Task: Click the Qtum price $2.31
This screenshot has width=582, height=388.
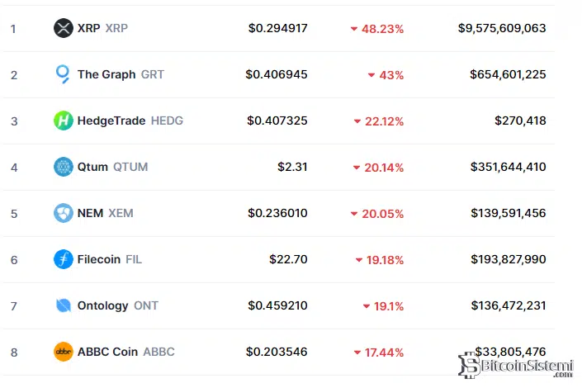Action: pyautogui.click(x=292, y=167)
